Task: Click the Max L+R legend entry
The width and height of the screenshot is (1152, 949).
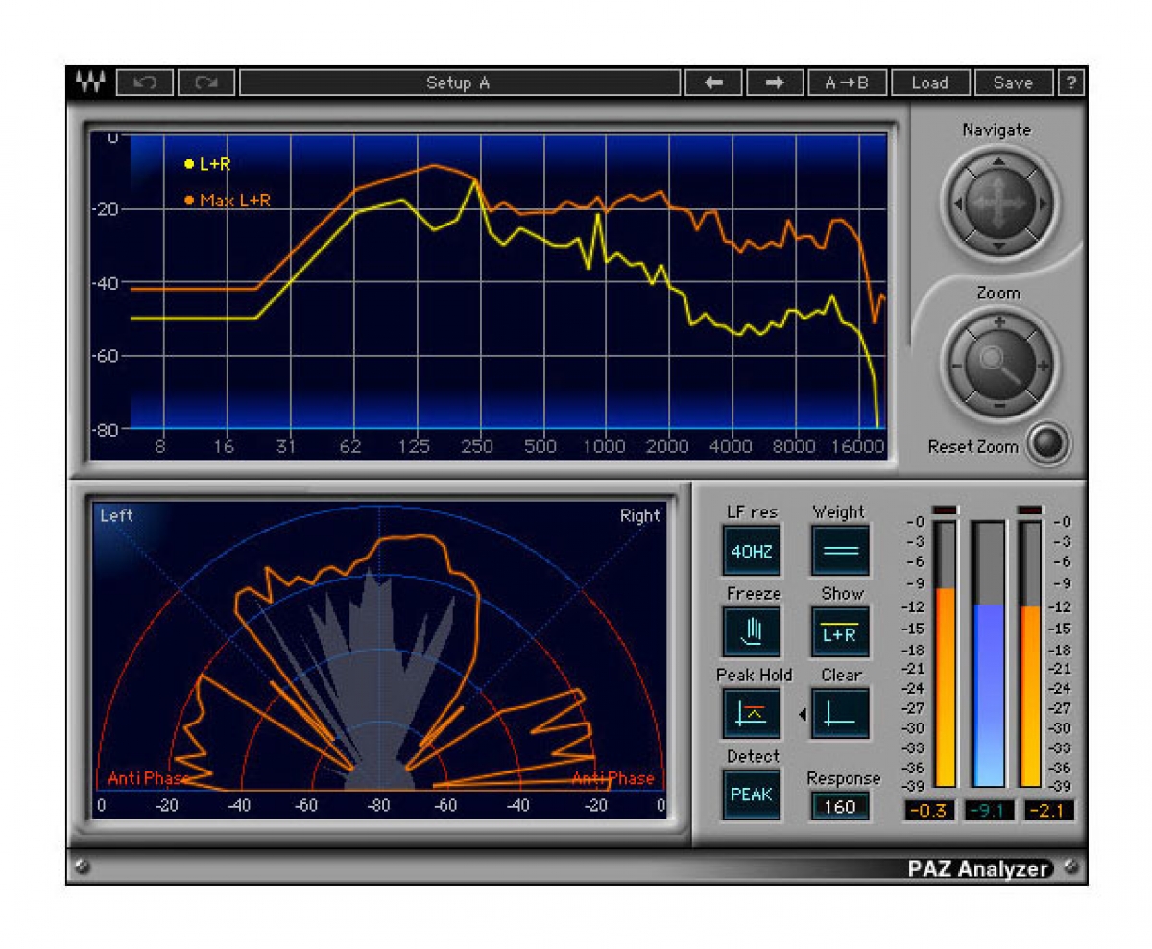Action: 227,201
